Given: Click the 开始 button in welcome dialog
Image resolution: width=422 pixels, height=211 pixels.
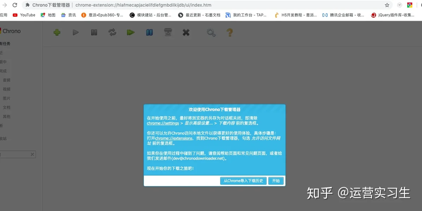Looking at the screenshot, I should [276, 181].
